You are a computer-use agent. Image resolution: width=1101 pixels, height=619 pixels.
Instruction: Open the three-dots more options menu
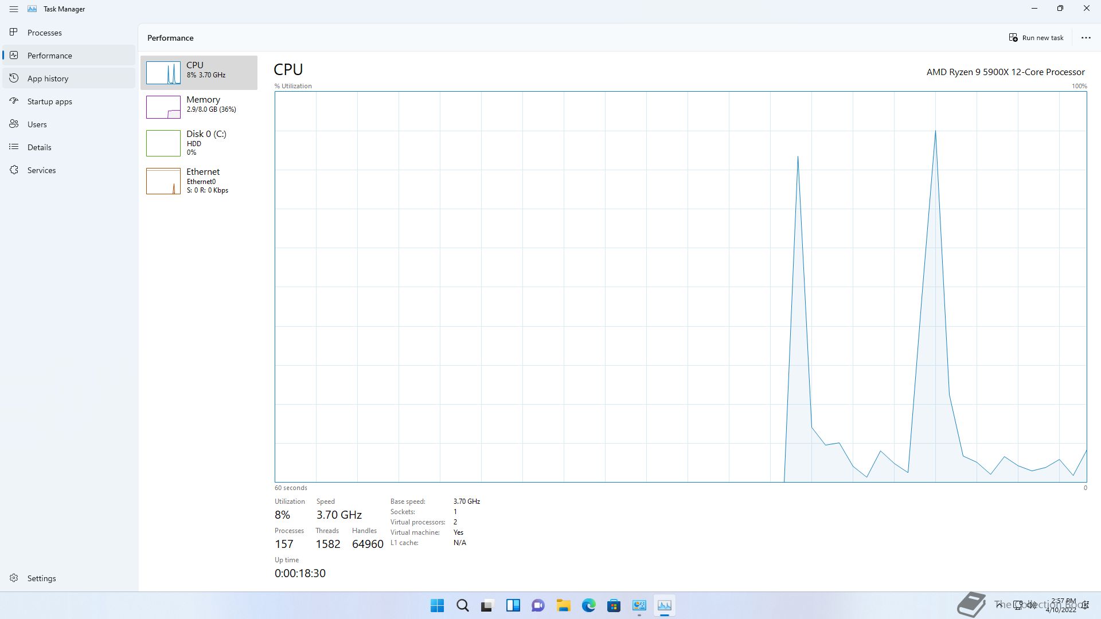pos(1086,38)
